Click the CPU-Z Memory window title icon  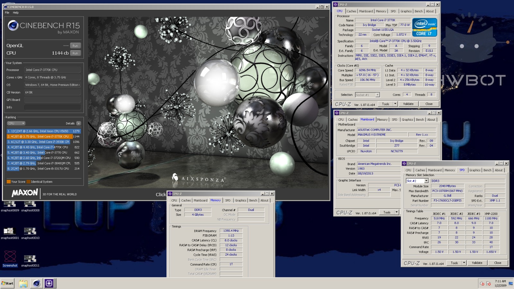point(170,194)
